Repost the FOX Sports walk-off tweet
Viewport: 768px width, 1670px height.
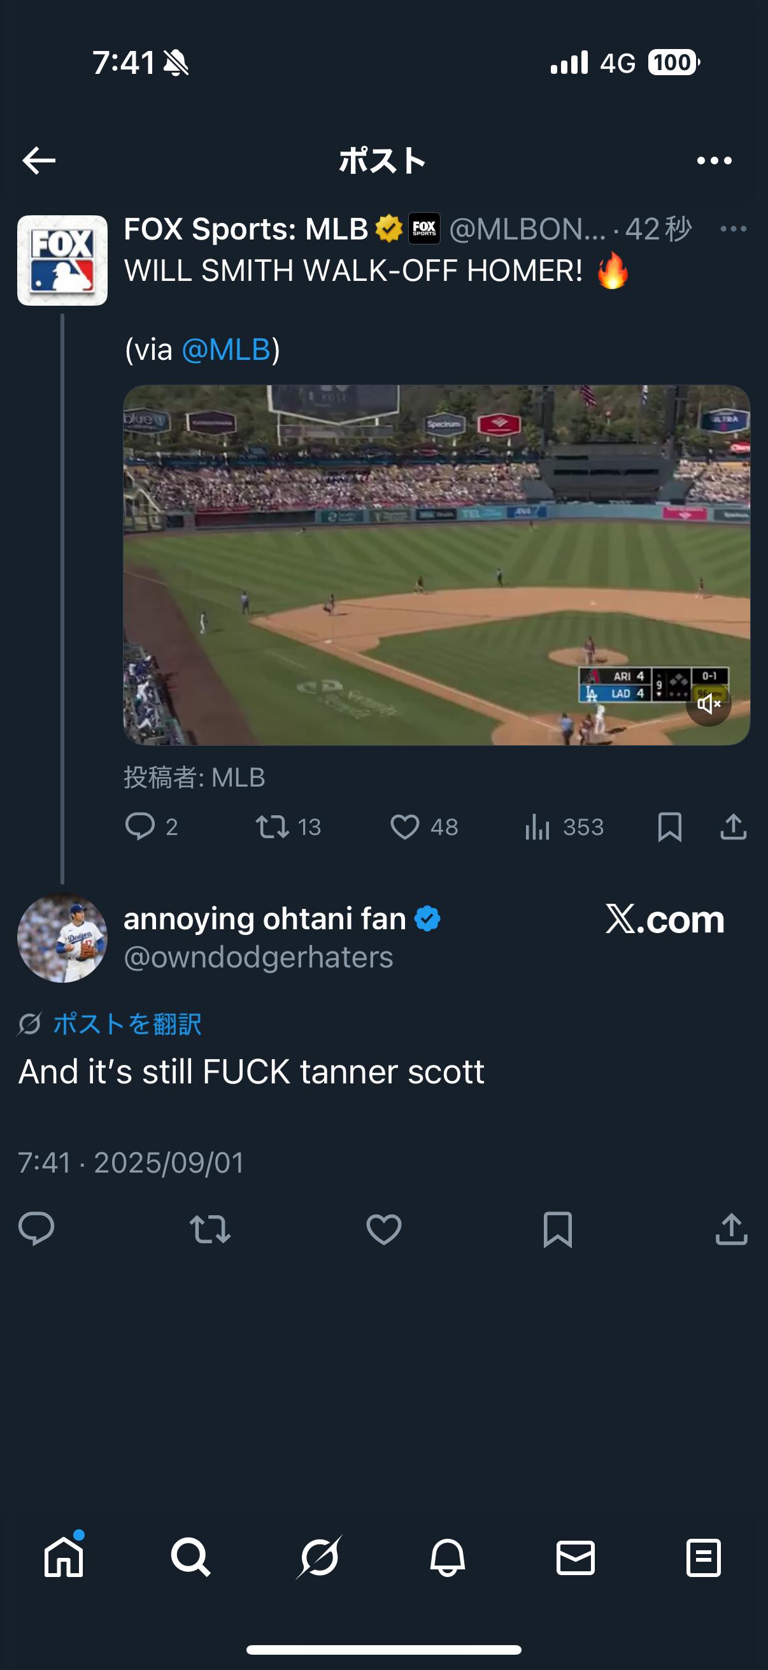coord(272,827)
